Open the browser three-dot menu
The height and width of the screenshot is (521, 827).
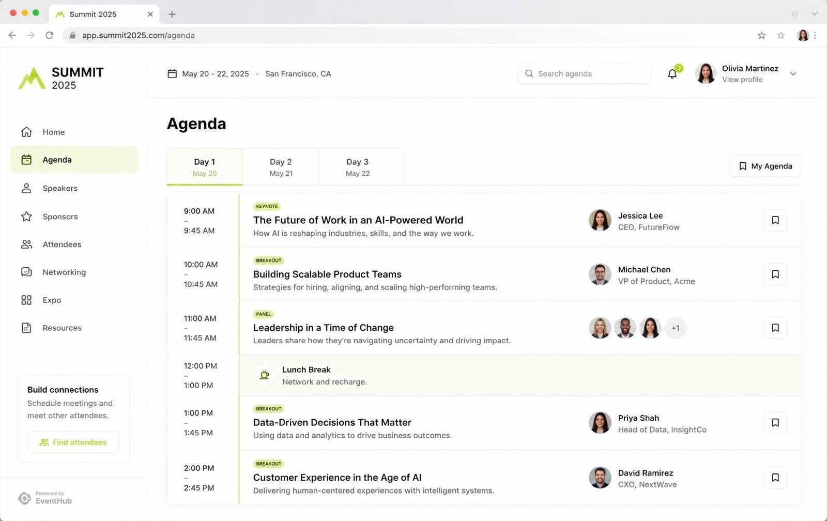(x=815, y=35)
